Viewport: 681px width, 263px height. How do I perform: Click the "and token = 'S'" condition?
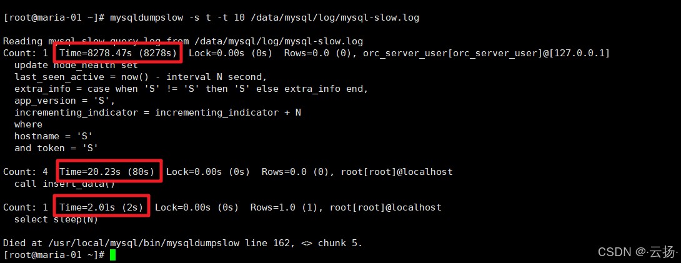pos(56,148)
